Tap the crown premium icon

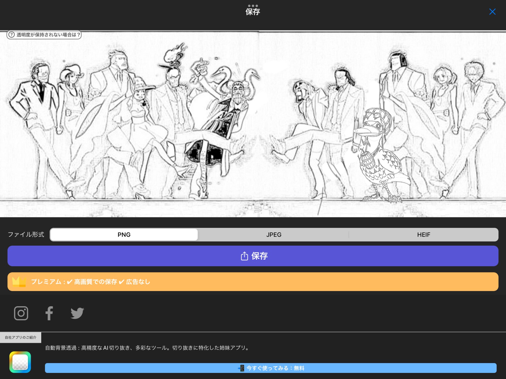click(x=19, y=282)
